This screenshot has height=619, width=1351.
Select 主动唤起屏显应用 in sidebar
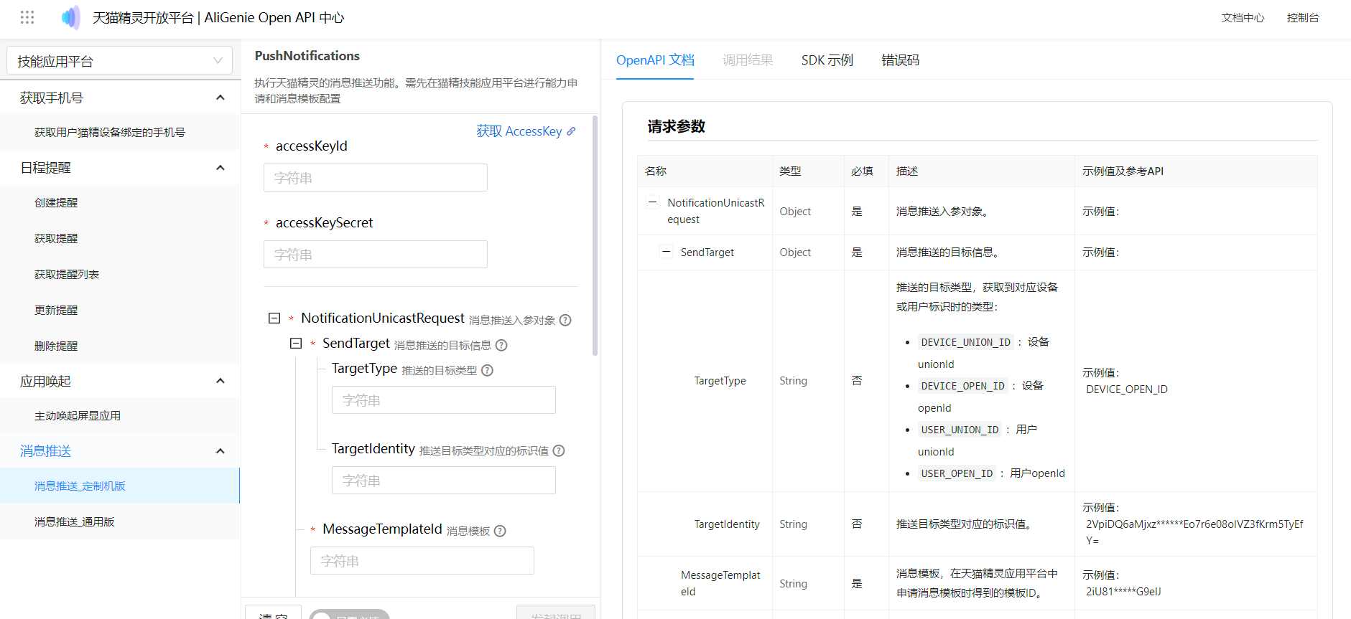[120, 415]
